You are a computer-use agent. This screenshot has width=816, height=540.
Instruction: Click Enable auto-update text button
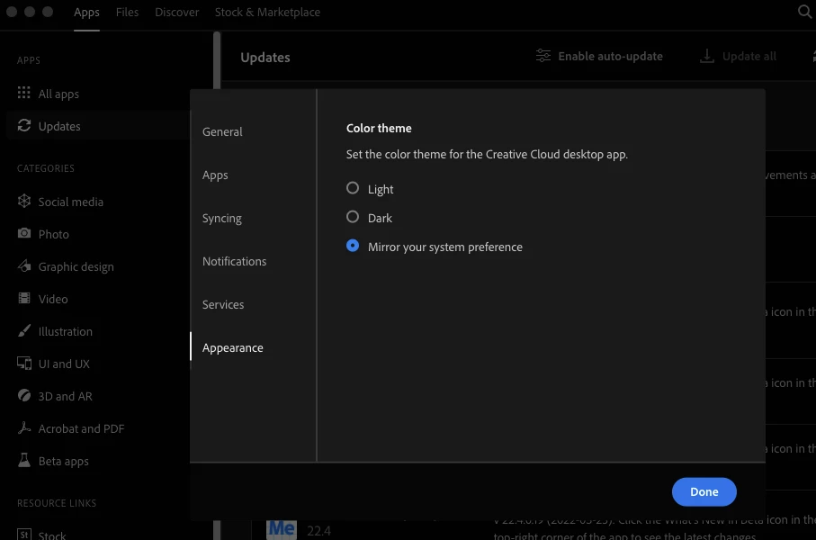point(611,56)
